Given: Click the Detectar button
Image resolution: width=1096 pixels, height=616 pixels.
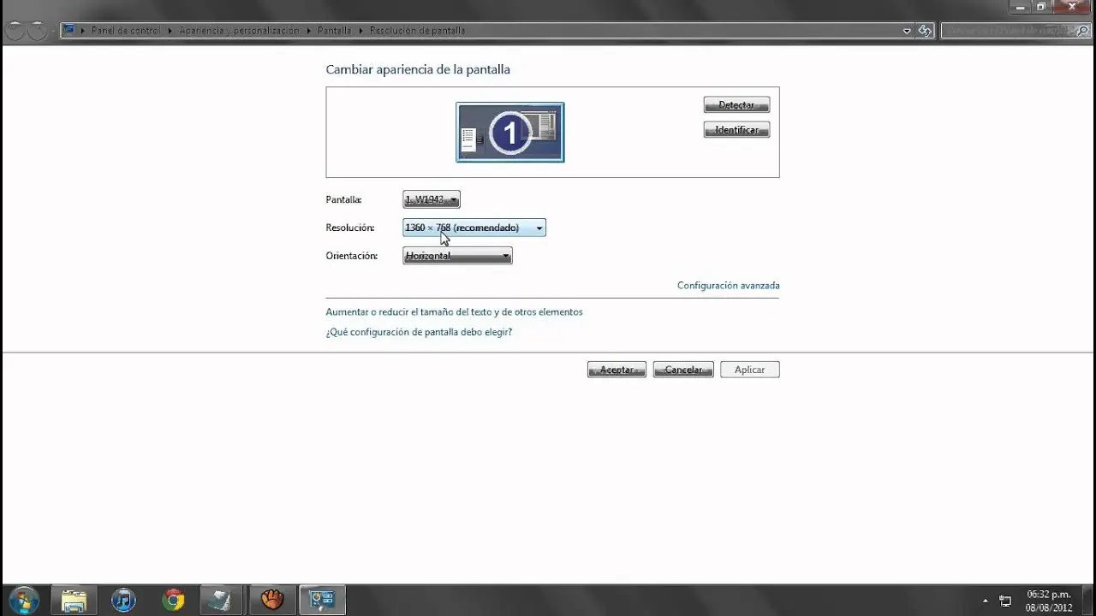Looking at the screenshot, I should 736,104.
